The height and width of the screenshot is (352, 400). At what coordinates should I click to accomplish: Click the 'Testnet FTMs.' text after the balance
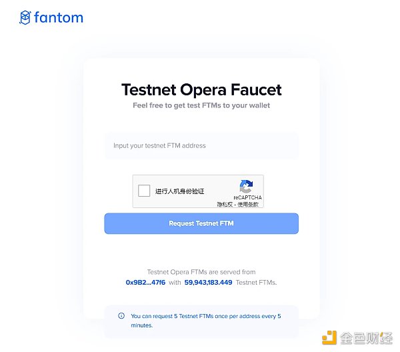pos(257,283)
